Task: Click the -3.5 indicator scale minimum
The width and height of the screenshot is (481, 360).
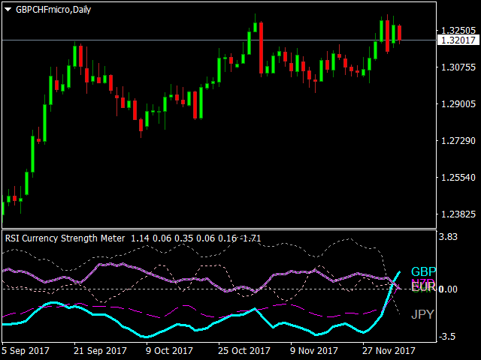Action: (x=449, y=337)
